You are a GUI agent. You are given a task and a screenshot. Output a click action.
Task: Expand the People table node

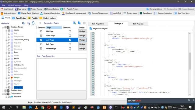[6, 78]
